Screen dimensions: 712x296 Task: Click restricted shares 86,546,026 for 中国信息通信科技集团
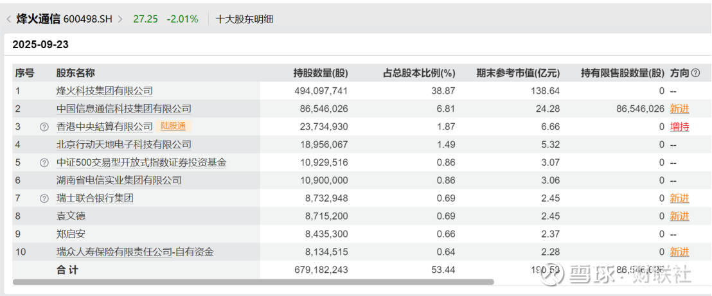[640, 109]
